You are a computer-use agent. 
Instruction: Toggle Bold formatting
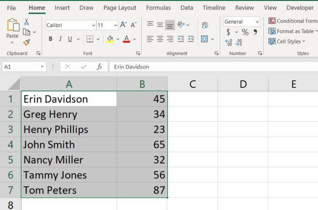pos(51,39)
